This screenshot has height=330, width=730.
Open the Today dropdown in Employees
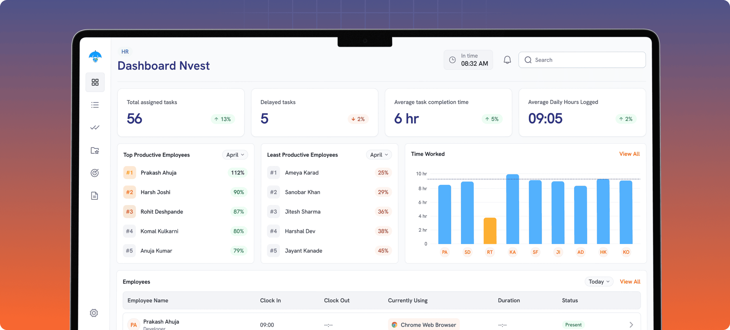[x=599, y=282]
